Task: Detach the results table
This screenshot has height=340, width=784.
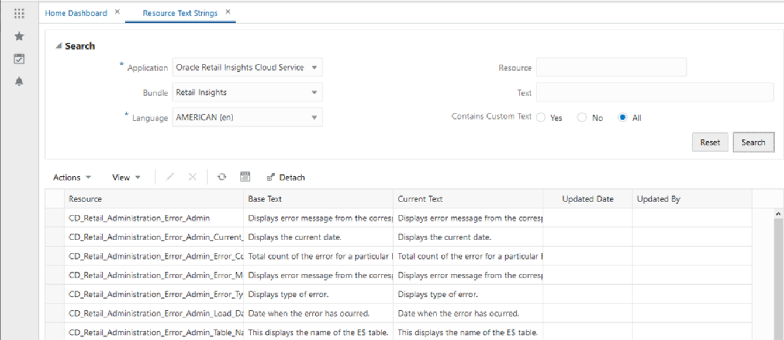Action: [285, 177]
